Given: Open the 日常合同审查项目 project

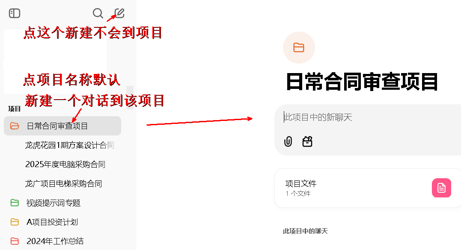Looking at the screenshot, I should point(62,126).
